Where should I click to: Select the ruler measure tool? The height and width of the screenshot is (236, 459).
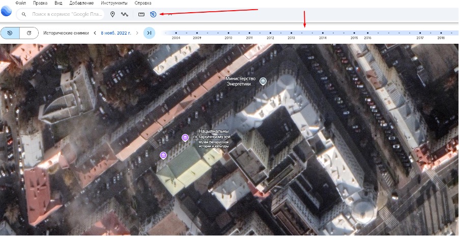(x=141, y=14)
